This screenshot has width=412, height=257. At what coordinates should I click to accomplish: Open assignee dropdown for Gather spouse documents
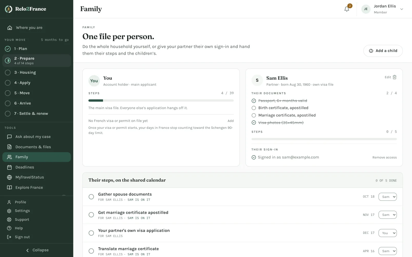click(388, 197)
